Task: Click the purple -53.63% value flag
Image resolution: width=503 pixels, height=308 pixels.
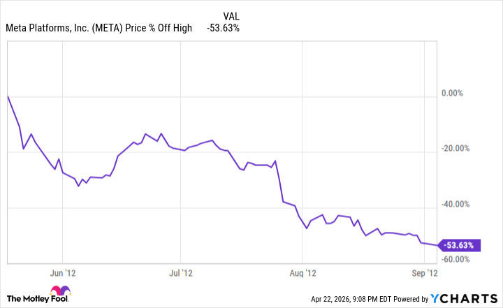Action: pyautogui.click(x=459, y=245)
